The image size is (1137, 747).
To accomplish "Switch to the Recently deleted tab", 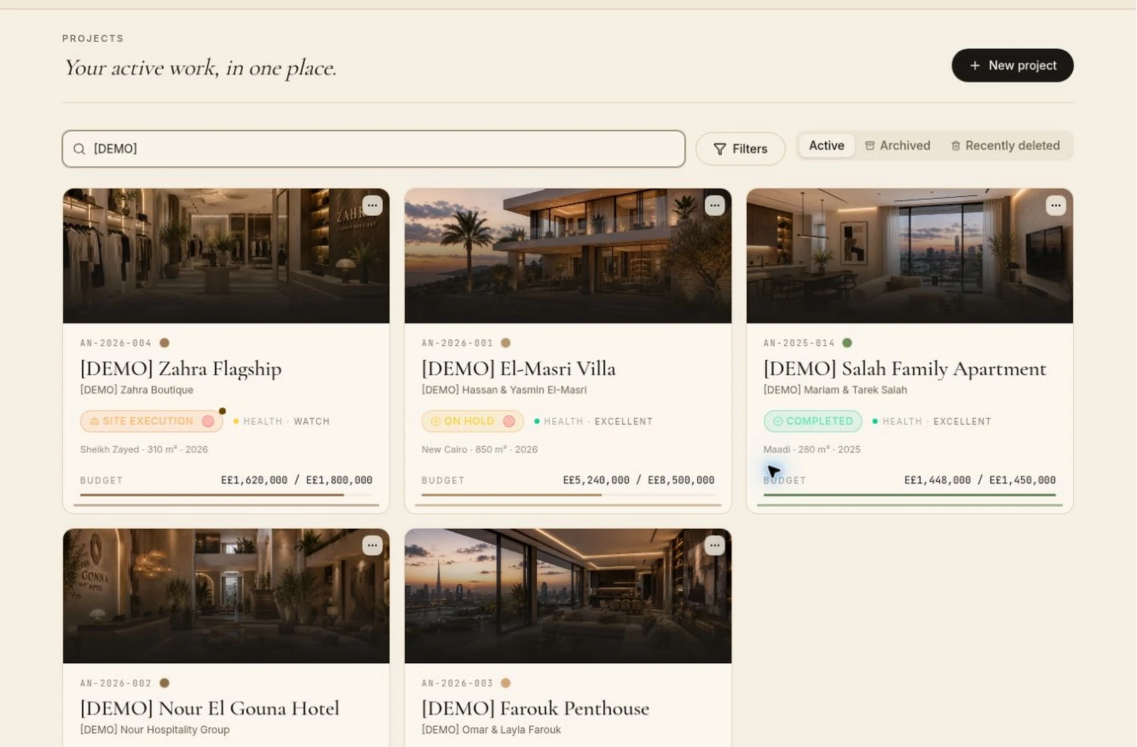I will (x=1006, y=145).
